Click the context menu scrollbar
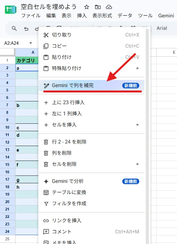This screenshot has width=177, height=244. (147, 135)
